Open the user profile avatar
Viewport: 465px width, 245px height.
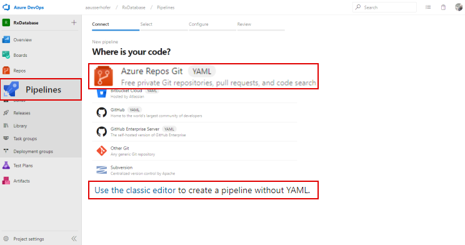[x=459, y=7]
